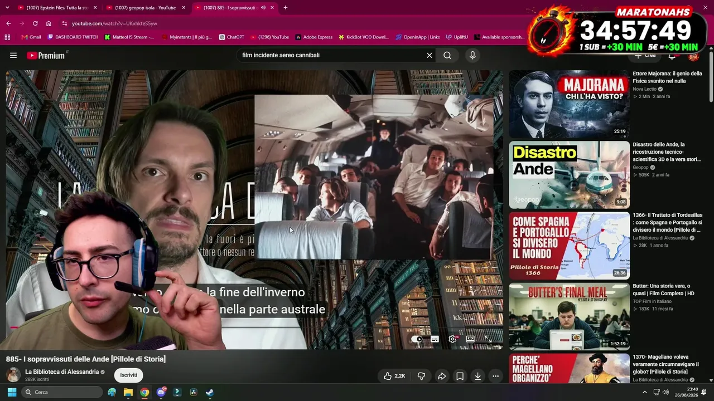Switch to the 'geopop isola - YouTube' tab

145,8
